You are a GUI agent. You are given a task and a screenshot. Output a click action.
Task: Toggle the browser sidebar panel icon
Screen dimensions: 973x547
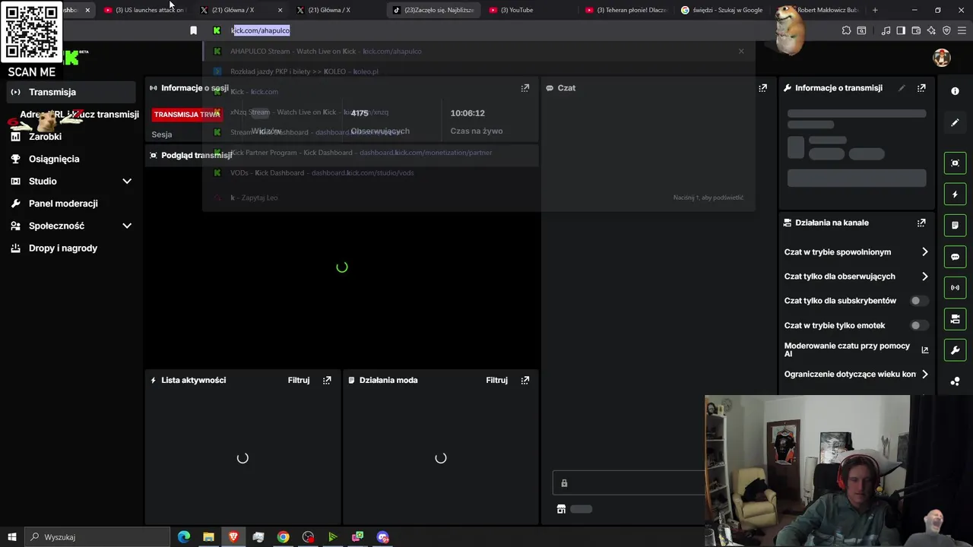click(x=901, y=30)
